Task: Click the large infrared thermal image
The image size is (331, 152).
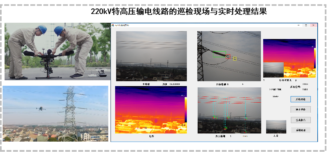Action: (x=151, y=110)
